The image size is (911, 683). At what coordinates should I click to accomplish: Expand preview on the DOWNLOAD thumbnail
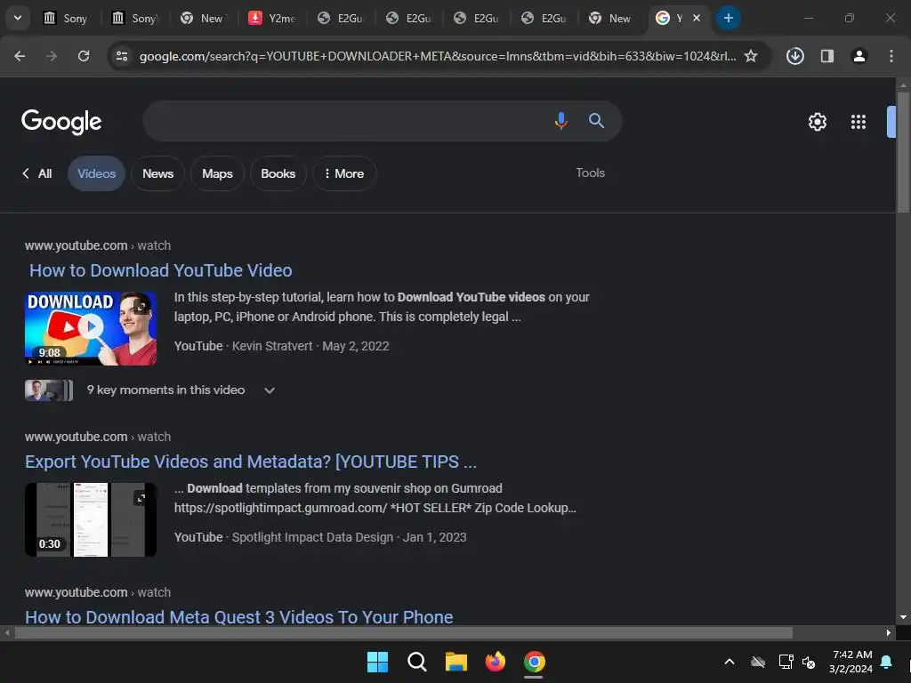[x=141, y=307]
